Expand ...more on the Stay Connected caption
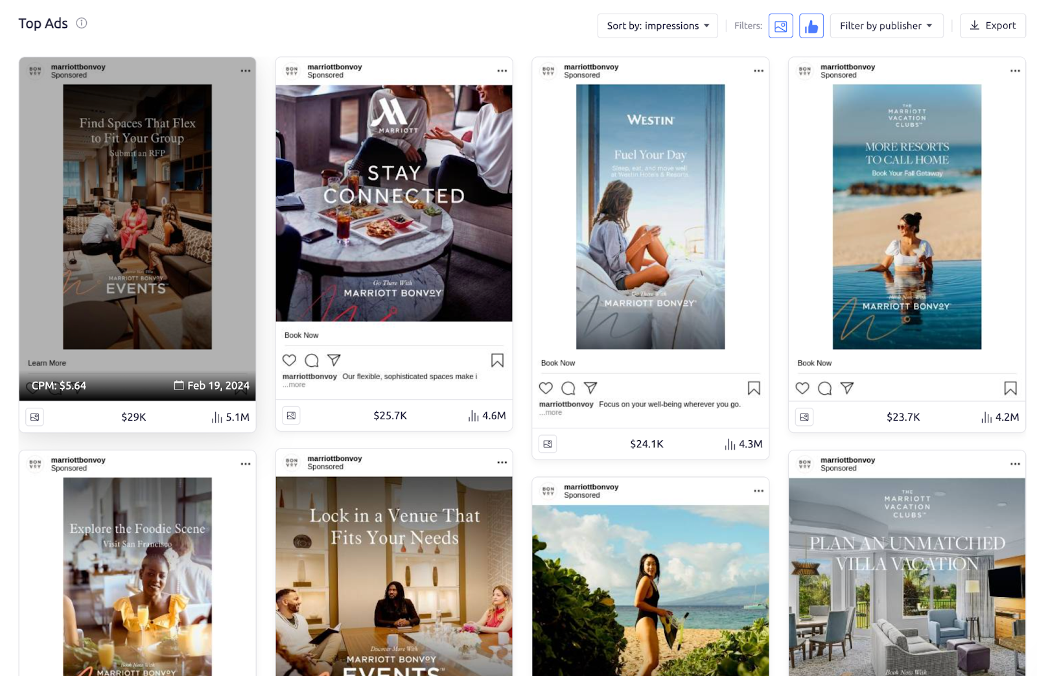 [x=294, y=385]
